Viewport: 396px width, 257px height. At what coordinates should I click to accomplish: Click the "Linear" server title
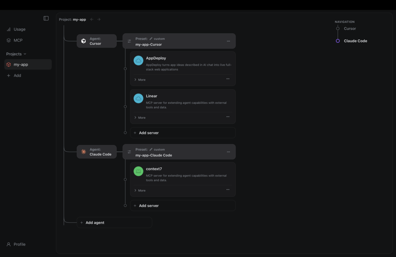(x=152, y=96)
